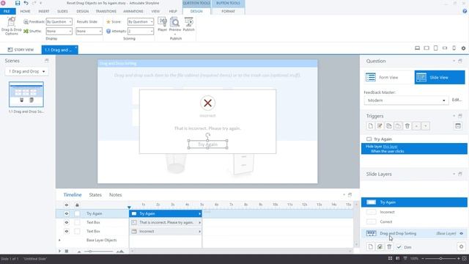469x264 pixels.
Task: Edit the selected trigger
Action: [x=380, y=126]
